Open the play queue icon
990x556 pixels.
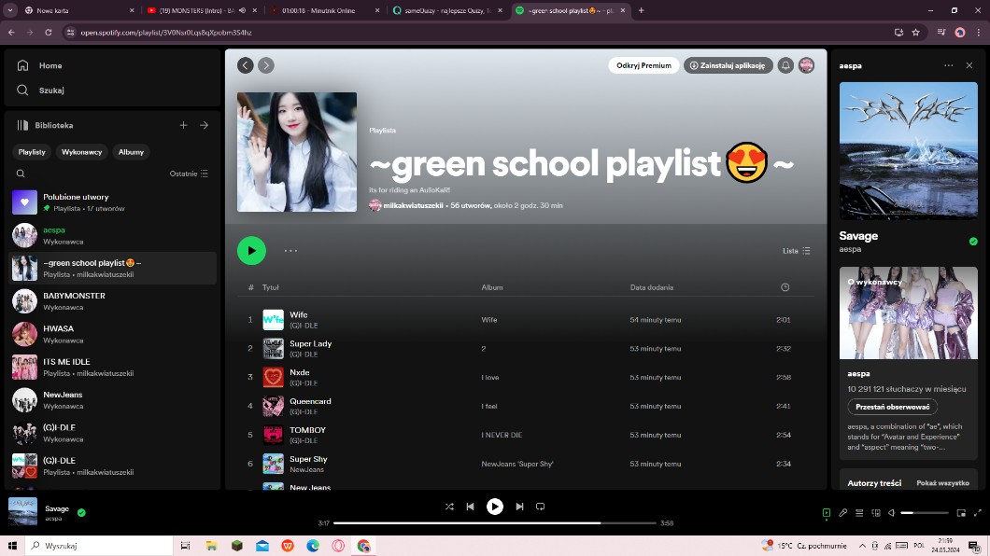(x=859, y=512)
